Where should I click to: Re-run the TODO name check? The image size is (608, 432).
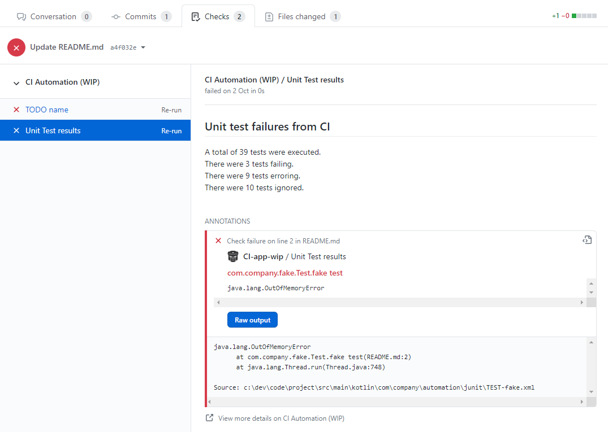pyautogui.click(x=171, y=110)
